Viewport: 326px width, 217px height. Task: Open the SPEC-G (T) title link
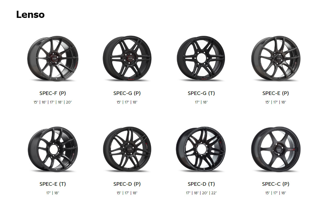pyautogui.click(x=201, y=93)
